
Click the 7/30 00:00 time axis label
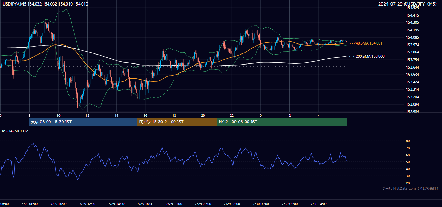[261, 204]
